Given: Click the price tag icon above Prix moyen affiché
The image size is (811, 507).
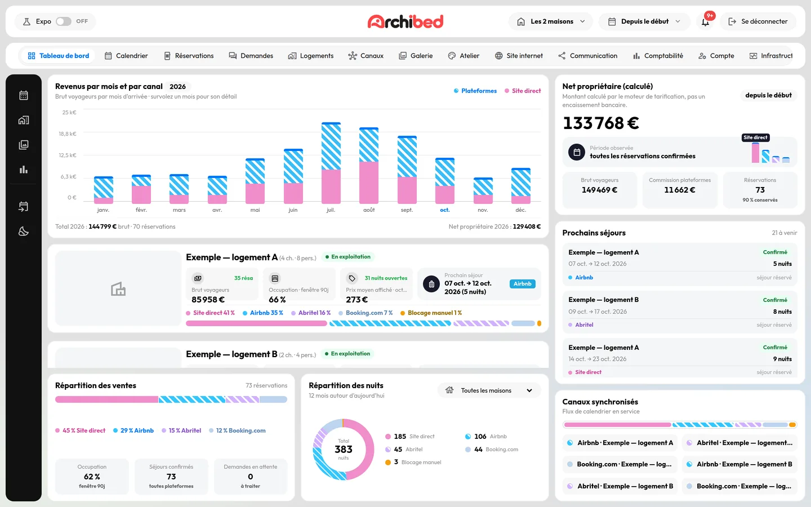Looking at the screenshot, I should pyautogui.click(x=352, y=278).
